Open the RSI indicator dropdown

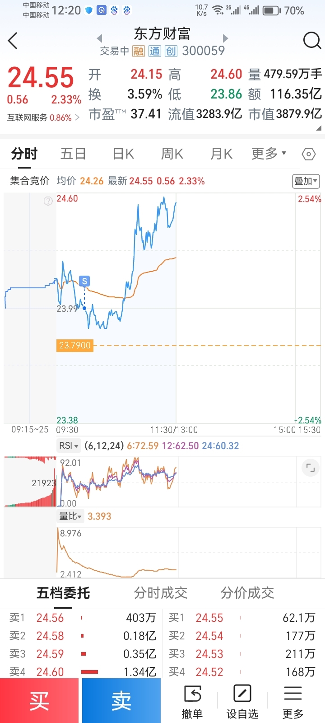point(69,446)
